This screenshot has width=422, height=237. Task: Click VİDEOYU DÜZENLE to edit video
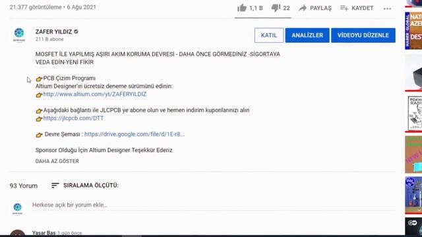click(363, 35)
